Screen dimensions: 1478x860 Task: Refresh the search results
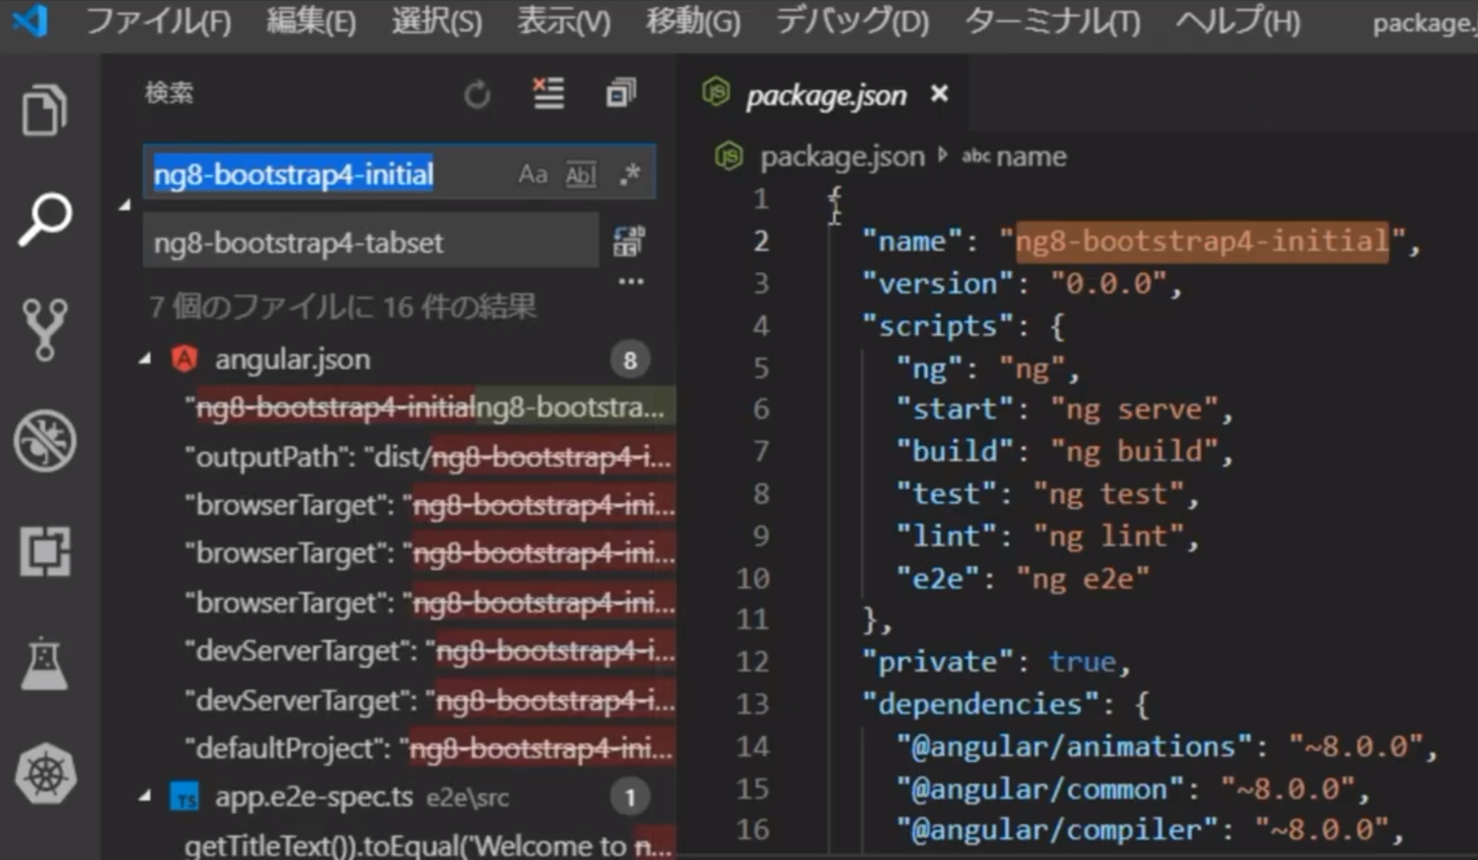tap(477, 94)
